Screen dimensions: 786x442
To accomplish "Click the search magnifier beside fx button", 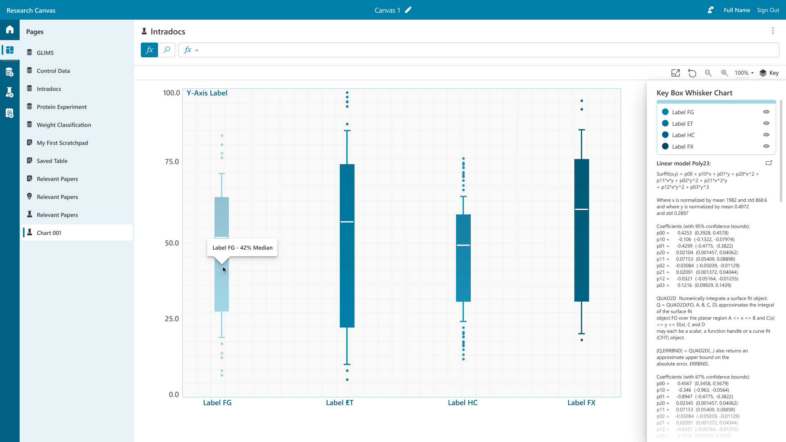I will pyautogui.click(x=167, y=50).
